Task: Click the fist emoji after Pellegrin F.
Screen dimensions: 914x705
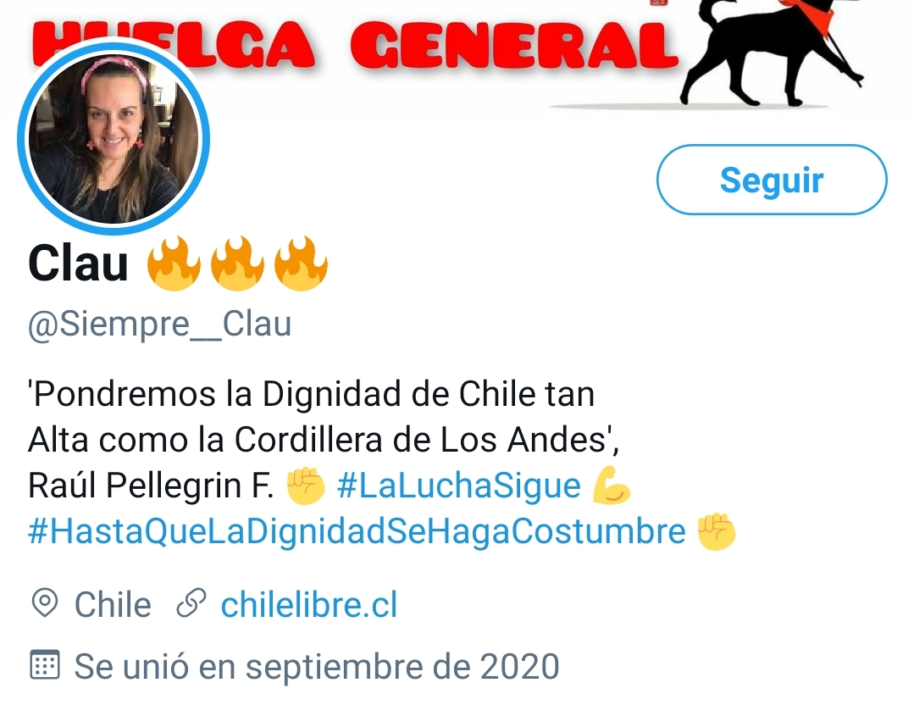Action: tap(306, 486)
